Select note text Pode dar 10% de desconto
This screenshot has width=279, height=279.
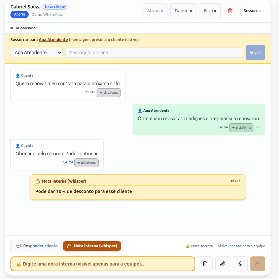83,191
